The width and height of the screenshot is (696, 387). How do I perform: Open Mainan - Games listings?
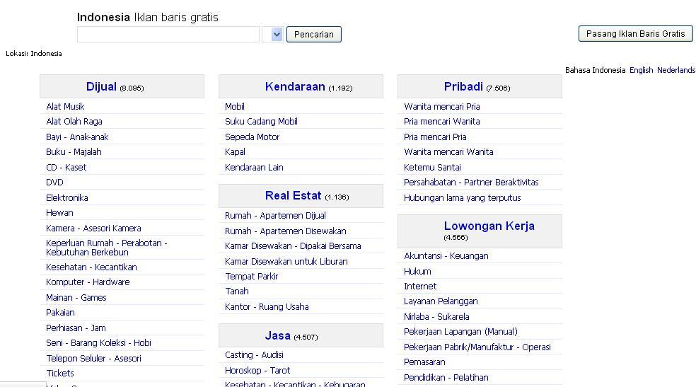pyautogui.click(x=76, y=297)
